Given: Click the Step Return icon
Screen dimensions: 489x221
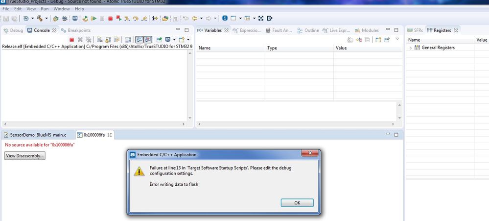Looking at the screenshot, I should [144, 19].
